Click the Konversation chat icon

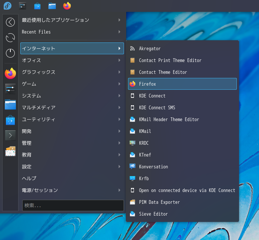point(132,167)
